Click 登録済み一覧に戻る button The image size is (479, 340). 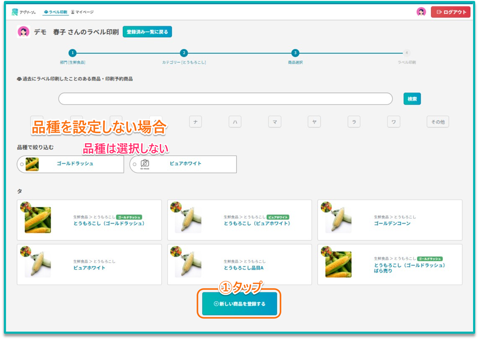pyautogui.click(x=147, y=32)
